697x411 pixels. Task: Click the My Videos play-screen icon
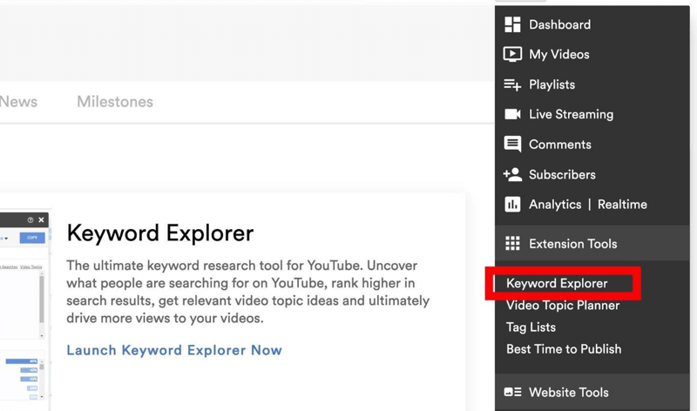click(512, 54)
